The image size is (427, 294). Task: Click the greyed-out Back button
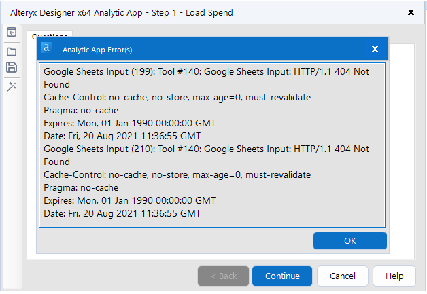(x=223, y=276)
